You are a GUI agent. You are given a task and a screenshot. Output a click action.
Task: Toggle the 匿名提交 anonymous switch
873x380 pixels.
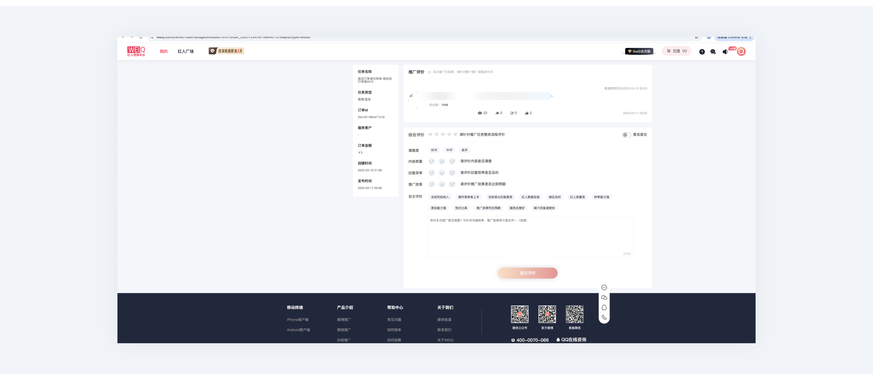[x=626, y=135]
